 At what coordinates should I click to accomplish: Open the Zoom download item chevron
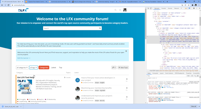pos(21,107)
